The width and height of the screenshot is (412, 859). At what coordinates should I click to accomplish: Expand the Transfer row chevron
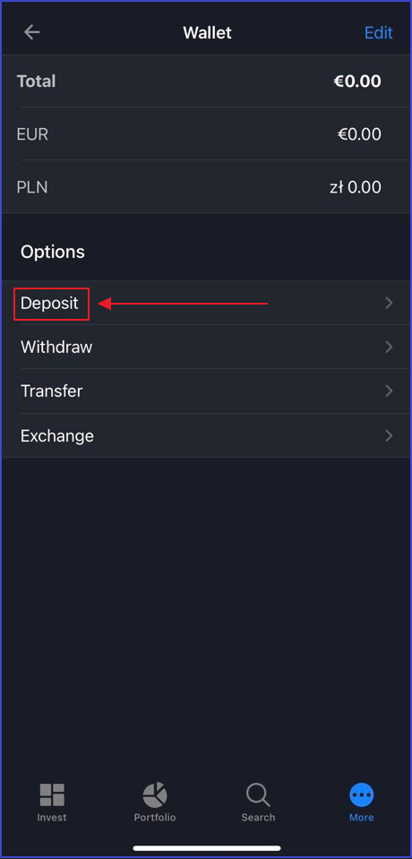(389, 391)
